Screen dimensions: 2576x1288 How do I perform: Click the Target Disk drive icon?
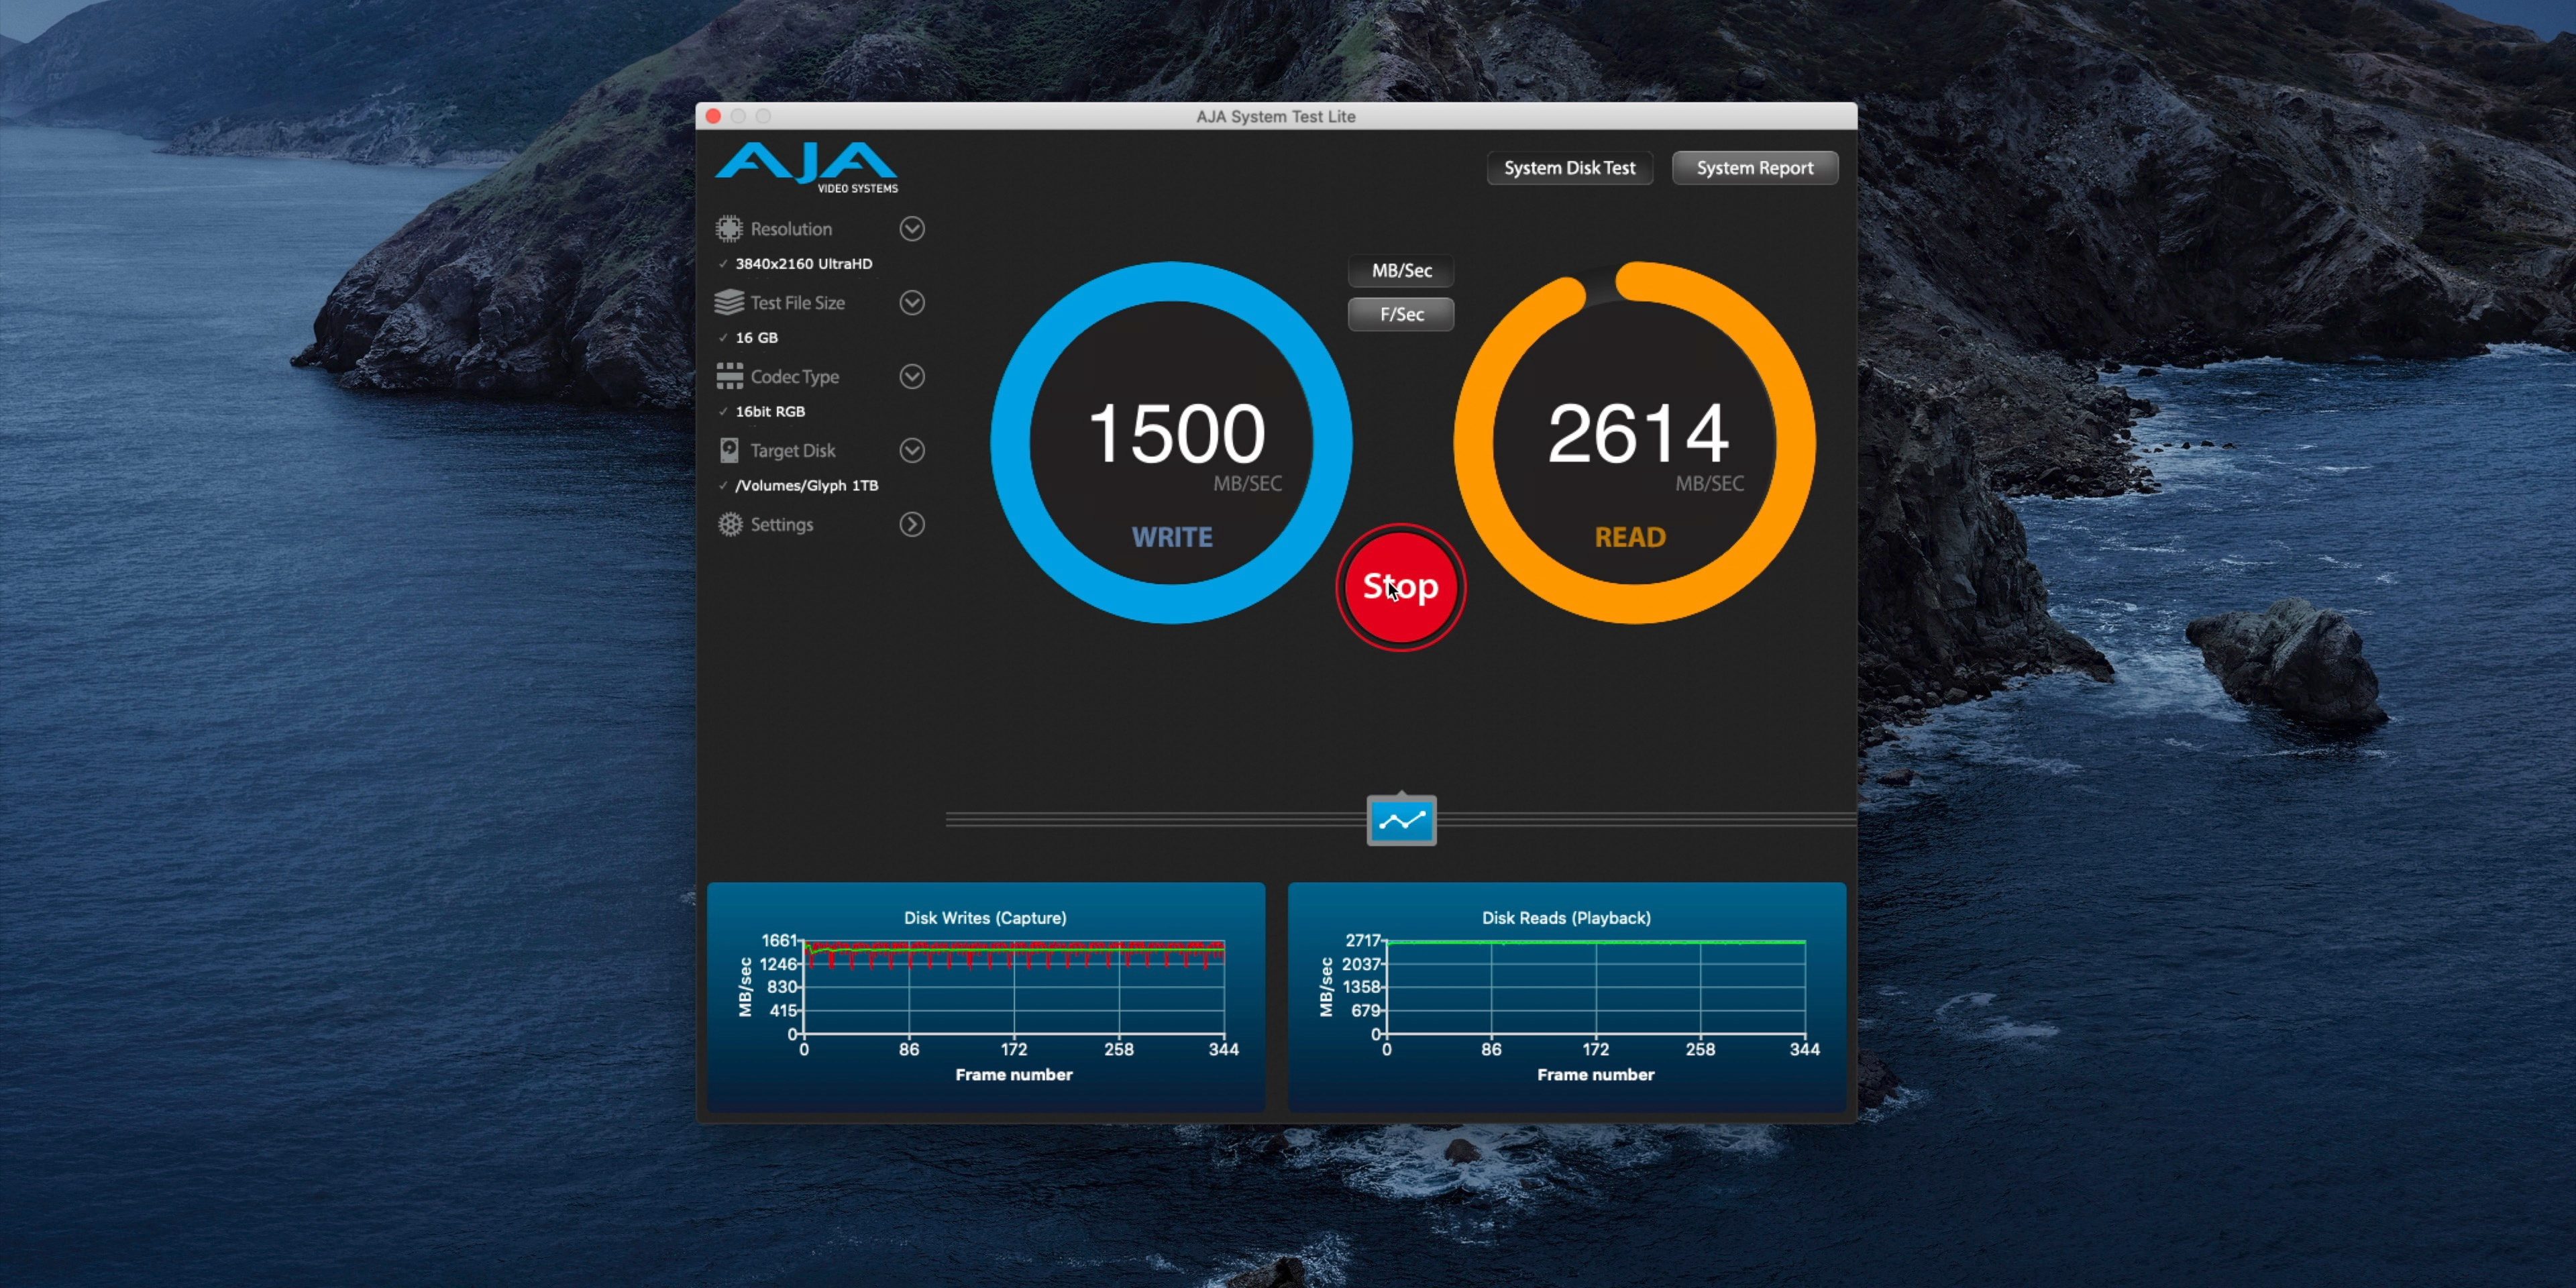pos(729,450)
